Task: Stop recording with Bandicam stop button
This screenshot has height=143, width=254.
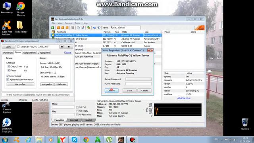Action: 69,47
